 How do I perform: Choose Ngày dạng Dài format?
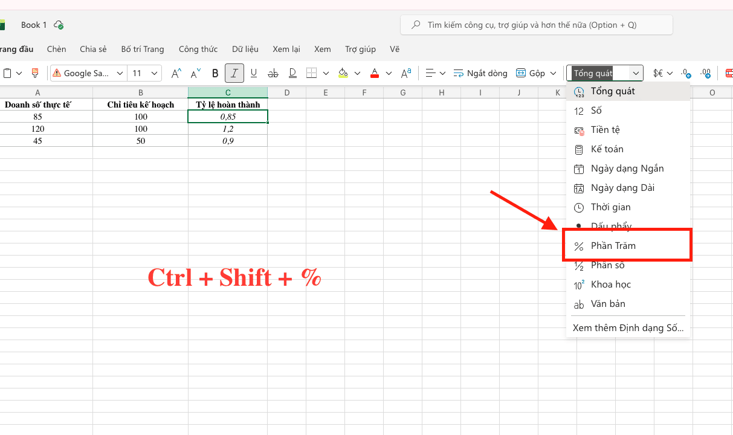(628, 188)
